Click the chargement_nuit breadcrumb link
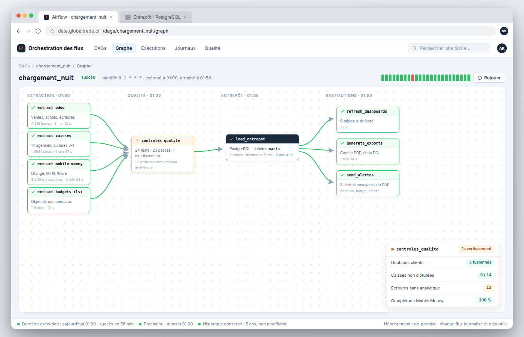The width and height of the screenshot is (524, 337). [x=53, y=66]
